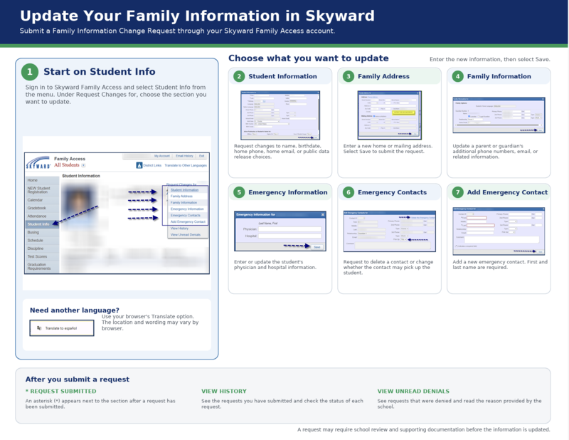Open the Add Emergency Contact form thumbnail

point(499,231)
